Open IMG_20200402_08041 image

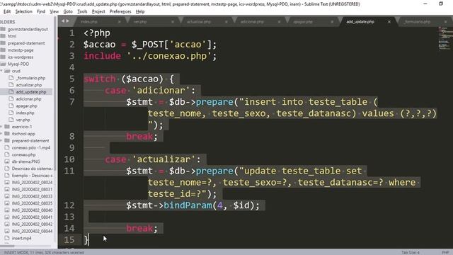click(32, 217)
